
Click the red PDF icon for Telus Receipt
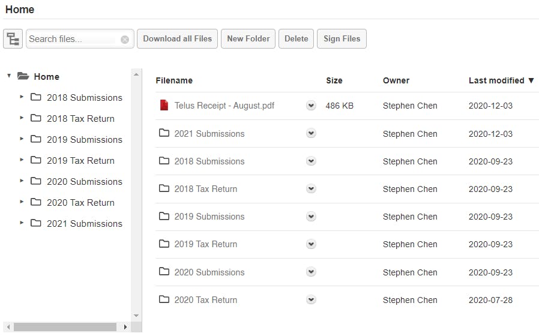point(164,106)
